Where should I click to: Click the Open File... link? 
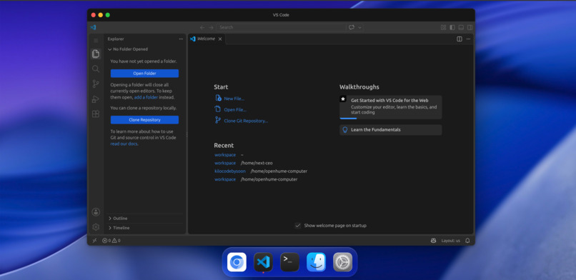click(x=235, y=110)
